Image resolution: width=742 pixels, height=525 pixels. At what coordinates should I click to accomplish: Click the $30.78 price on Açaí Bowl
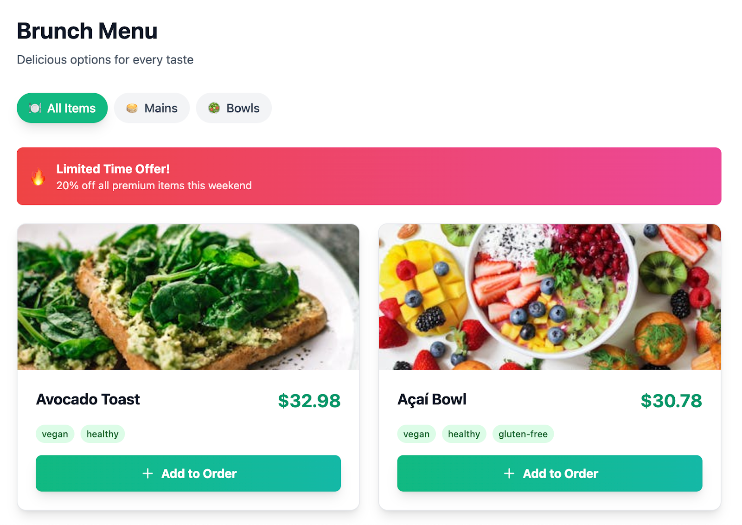672,400
